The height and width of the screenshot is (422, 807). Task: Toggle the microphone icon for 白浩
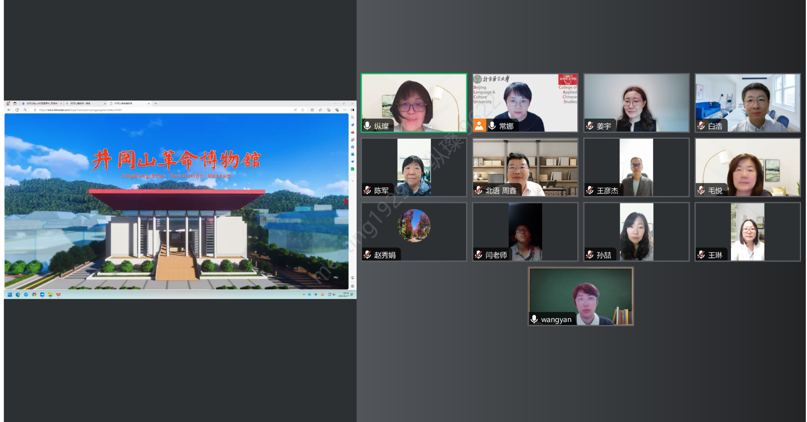click(701, 126)
